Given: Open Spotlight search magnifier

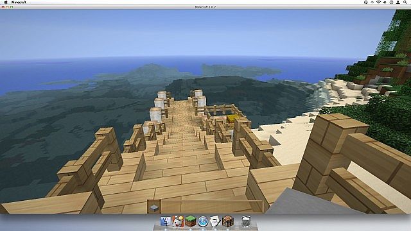Looking at the screenshot, I should click(405, 2).
